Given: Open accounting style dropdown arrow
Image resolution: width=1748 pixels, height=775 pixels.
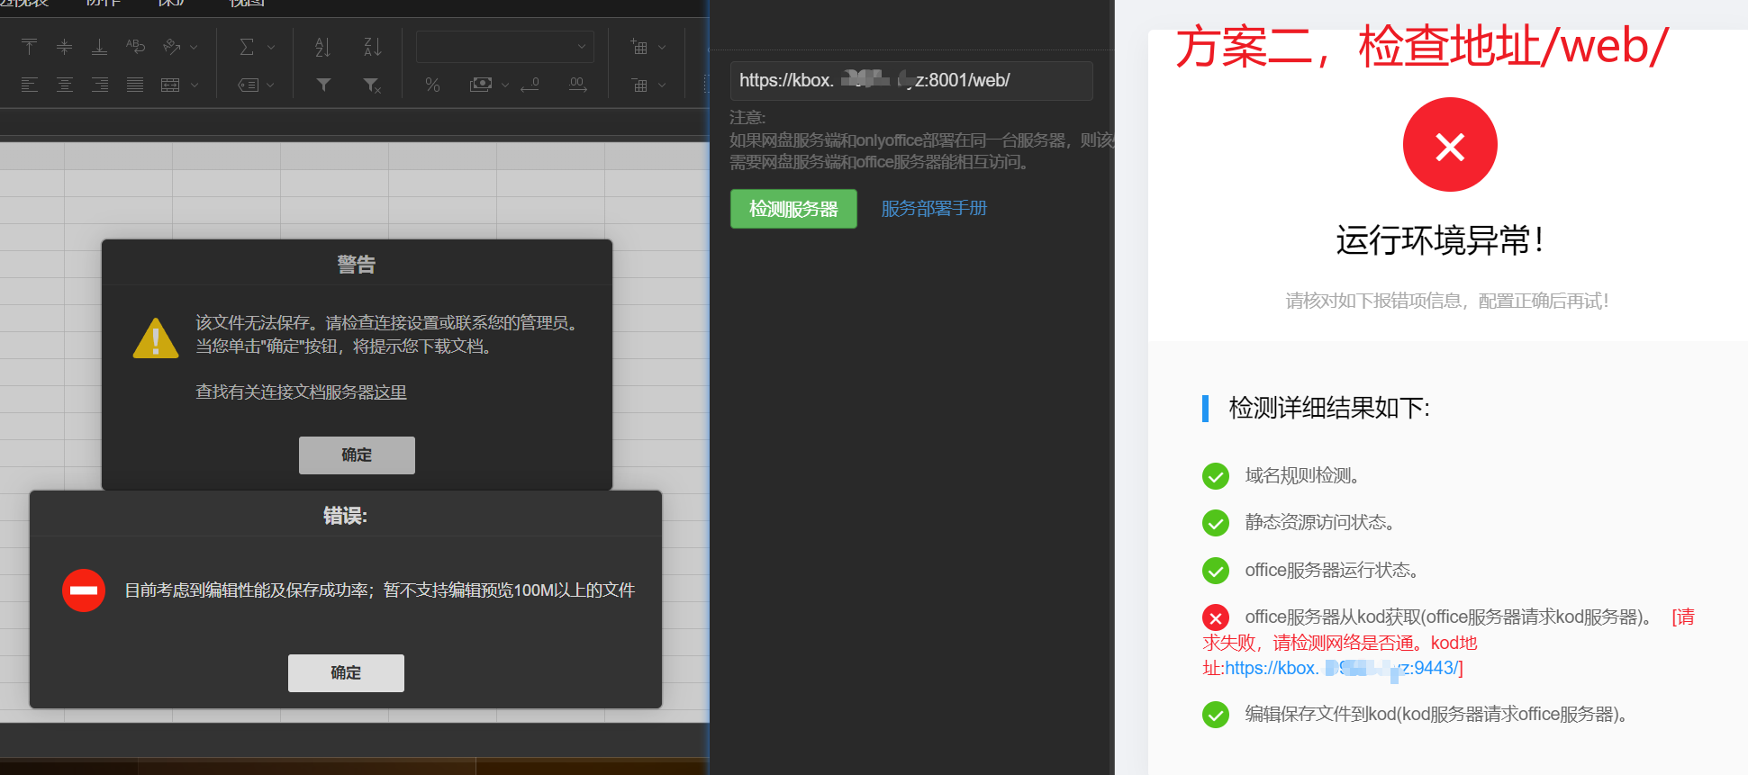Looking at the screenshot, I should [x=505, y=86].
